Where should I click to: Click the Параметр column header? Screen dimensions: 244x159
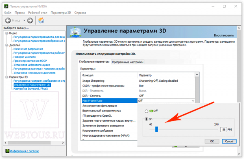click(x=166, y=75)
